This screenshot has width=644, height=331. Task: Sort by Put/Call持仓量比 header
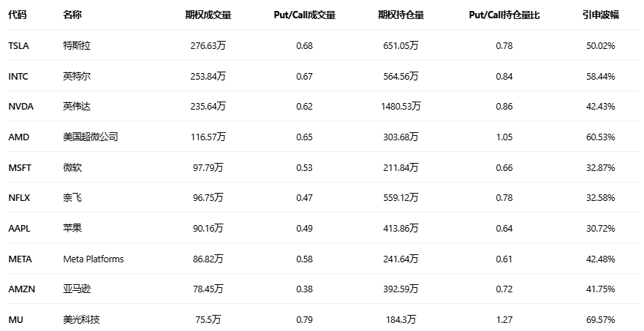point(504,15)
